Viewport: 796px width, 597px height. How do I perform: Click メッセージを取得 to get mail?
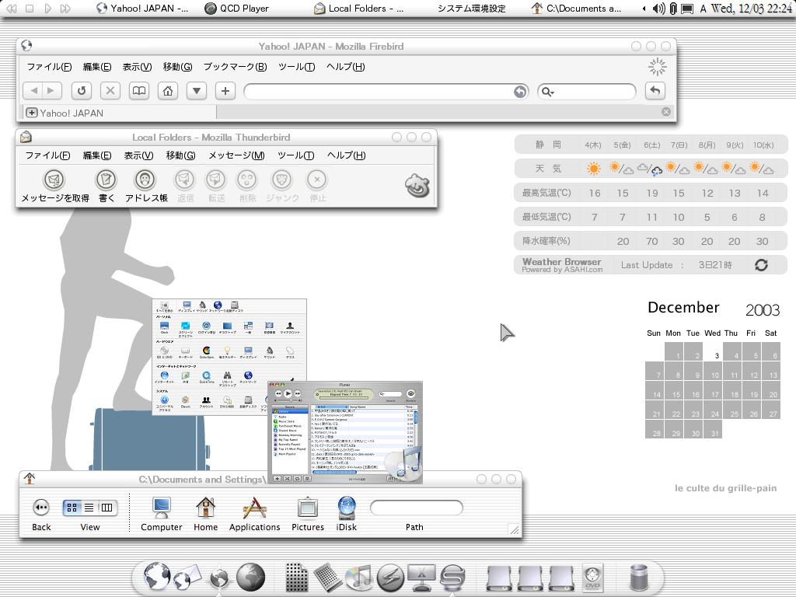pyautogui.click(x=55, y=186)
